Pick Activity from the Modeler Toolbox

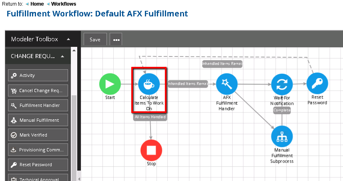pyautogui.click(x=38, y=75)
